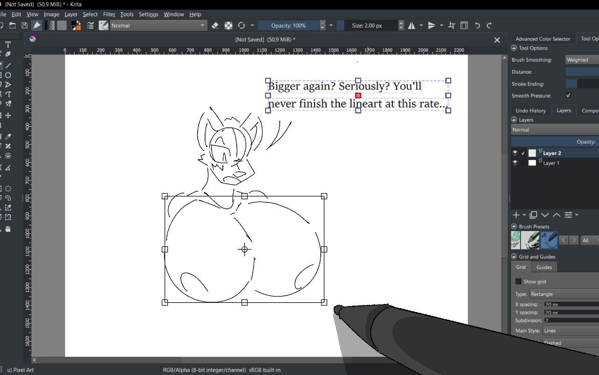Select the pixel pen brush preset thumbnail

tap(550, 240)
